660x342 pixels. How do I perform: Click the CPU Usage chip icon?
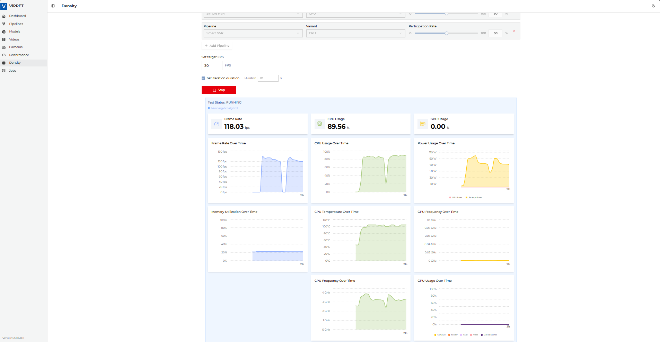(319, 124)
